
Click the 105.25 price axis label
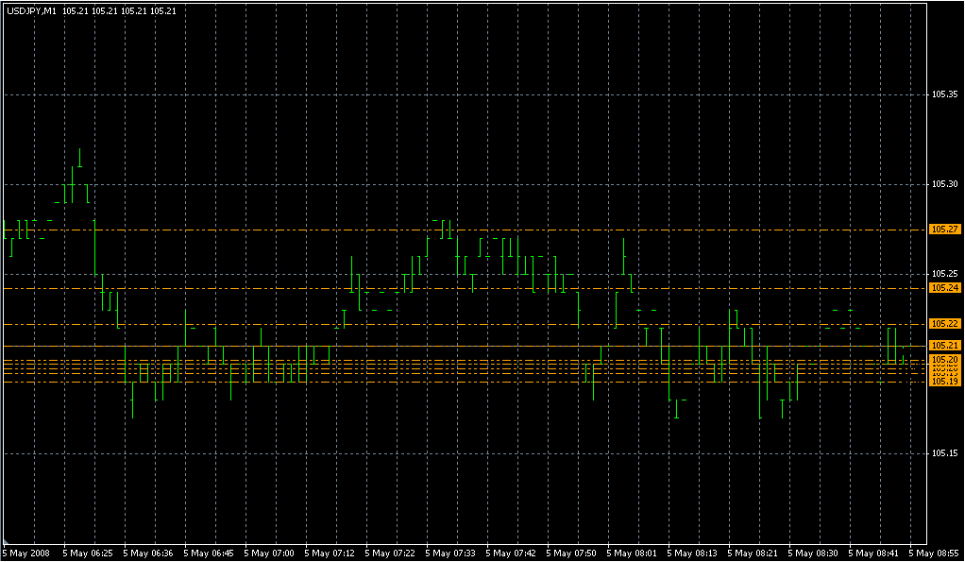(944, 274)
